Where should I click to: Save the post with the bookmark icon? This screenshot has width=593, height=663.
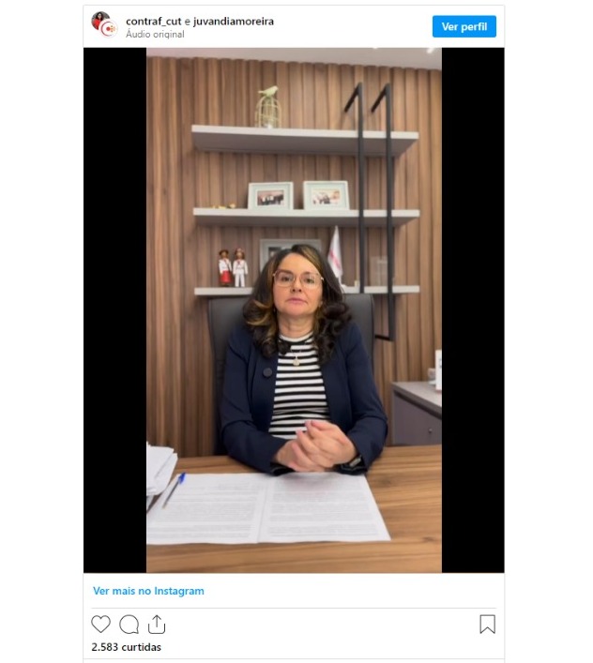[487, 625]
